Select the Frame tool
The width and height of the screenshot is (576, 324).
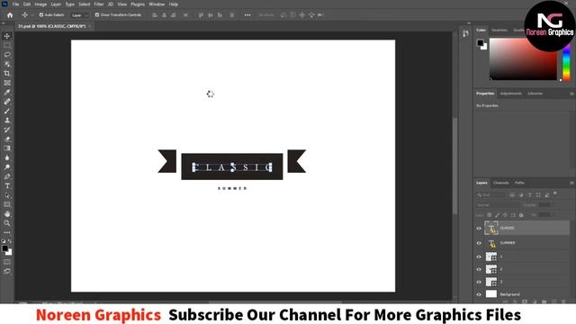[7, 83]
